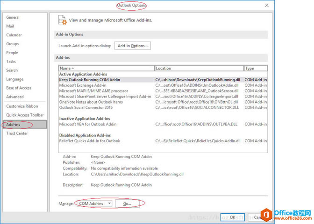Open Groups settings category
This screenshot has height=224, width=314.
pyautogui.click(x=13, y=44)
